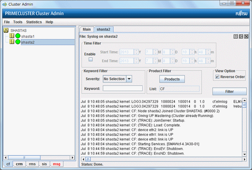Viewport: 252px width, 170px height.
Task: Click the SHASTAS cluster root icon
Action: pos(6,31)
